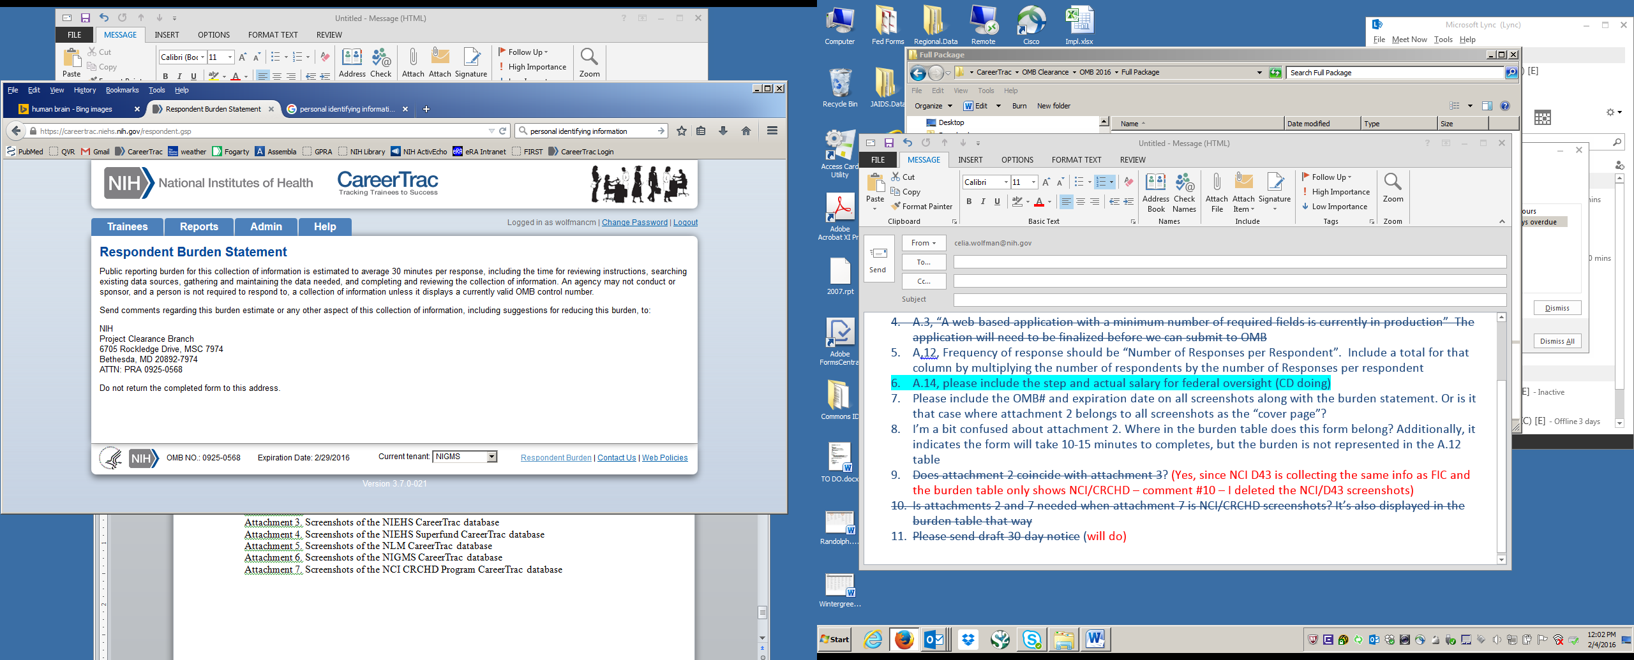This screenshot has height=660, width=1634.
Task: Click Attach File in the message ribbon
Action: [x=1217, y=193]
